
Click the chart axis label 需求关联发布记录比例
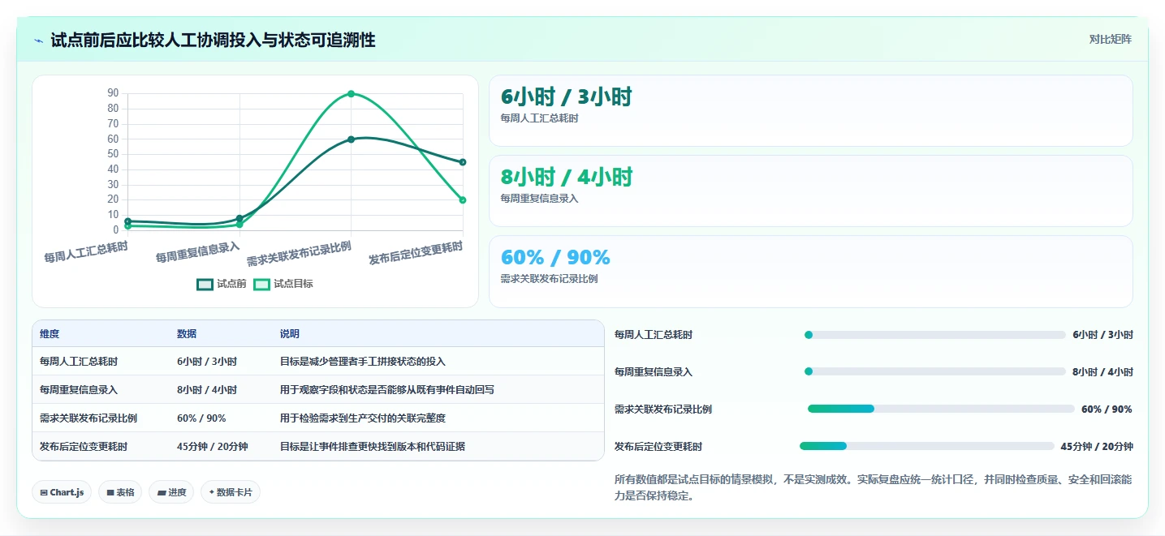(300, 254)
